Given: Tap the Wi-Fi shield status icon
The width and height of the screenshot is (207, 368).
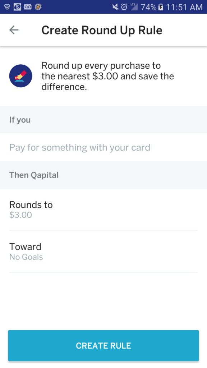Looking at the screenshot, I should tap(7, 7).
